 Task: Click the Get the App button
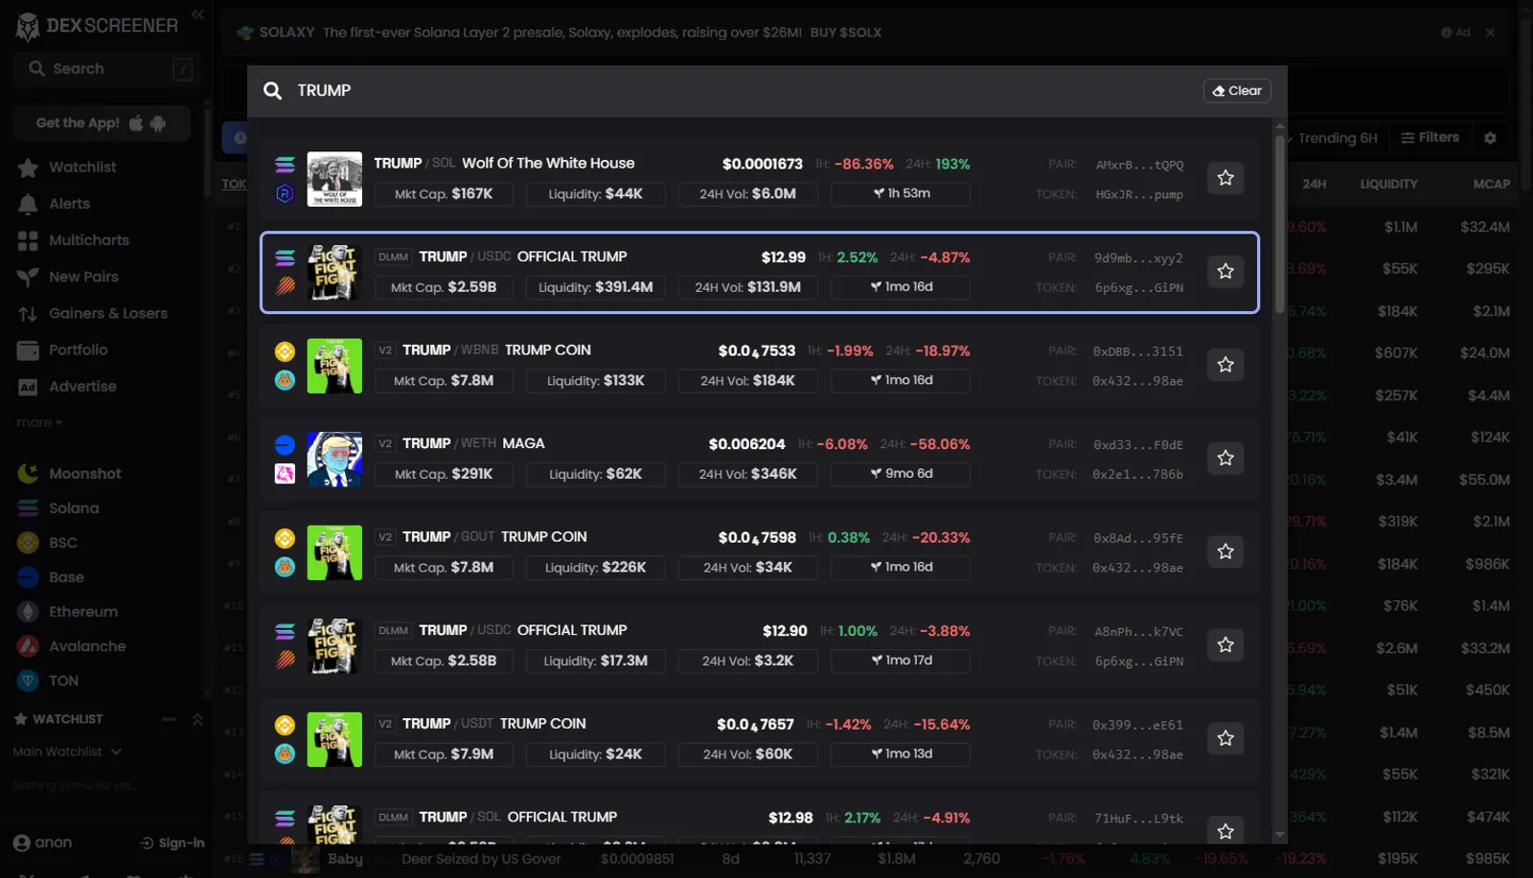point(102,124)
